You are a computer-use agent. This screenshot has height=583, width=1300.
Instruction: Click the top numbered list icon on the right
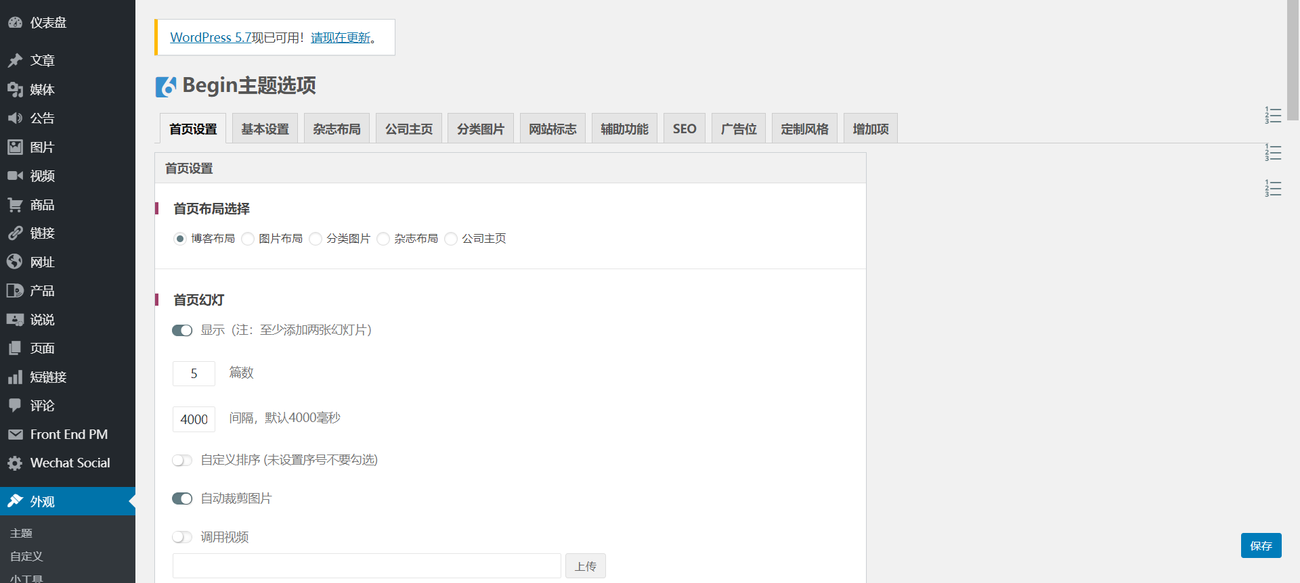1273,115
